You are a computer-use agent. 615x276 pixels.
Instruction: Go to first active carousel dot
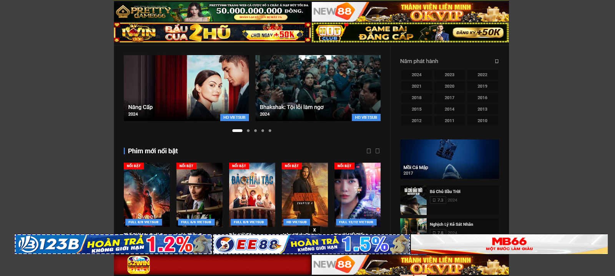coord(237,131)
